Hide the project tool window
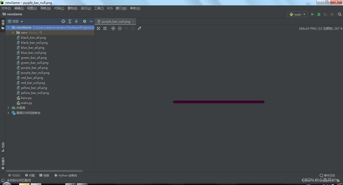Screen dimensions: 343x185 pos(91,21)
